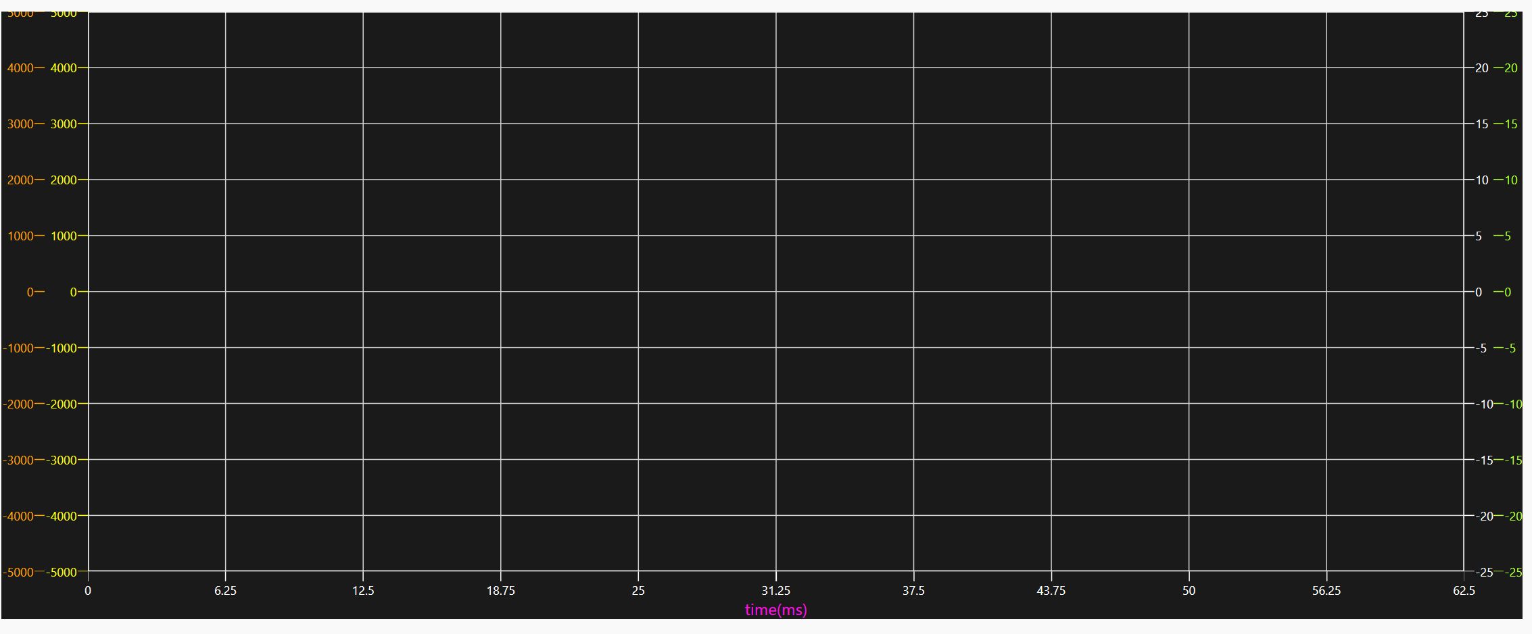Click the yellow -5000 axis label
Image resolution: width=1532 pixels, height=634 pixels.
click(62, 573)
